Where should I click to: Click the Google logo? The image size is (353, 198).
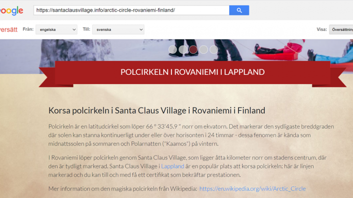11,11
